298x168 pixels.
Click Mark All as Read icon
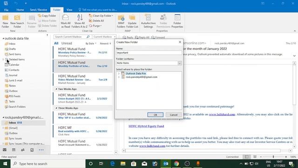(x=65, y=21)
